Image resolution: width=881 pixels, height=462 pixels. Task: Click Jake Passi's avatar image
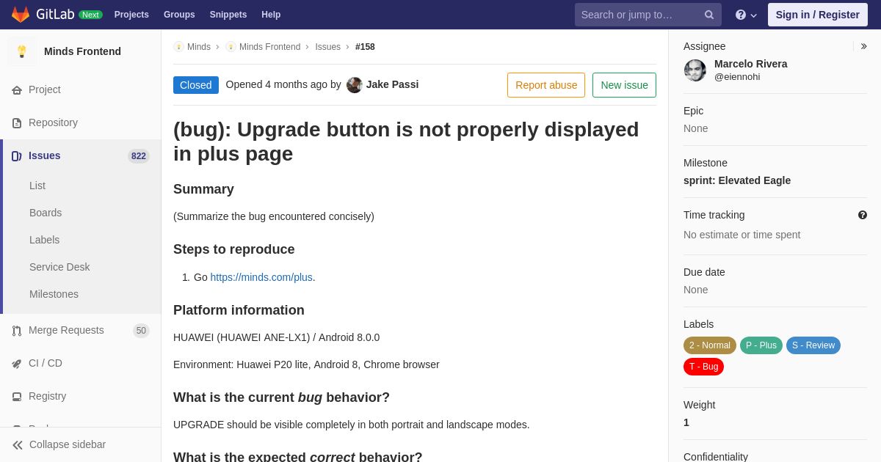tap(355, 85)
